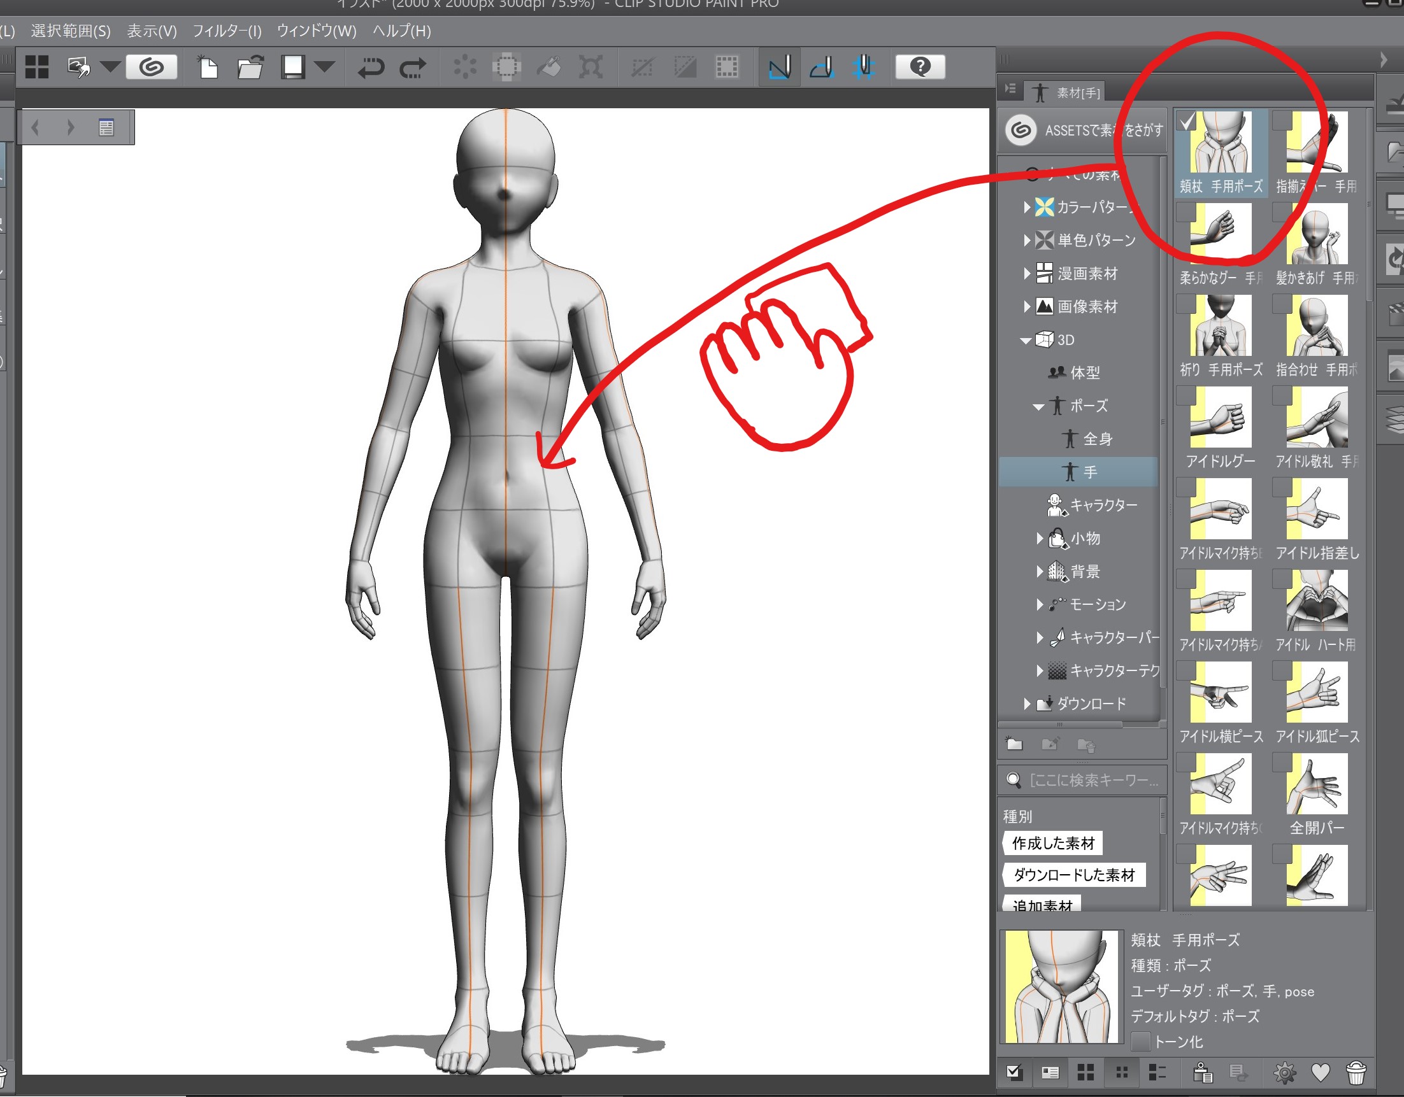Click the Invert selection icon
Screen dimensions: 1404x1097
point(685,67)
